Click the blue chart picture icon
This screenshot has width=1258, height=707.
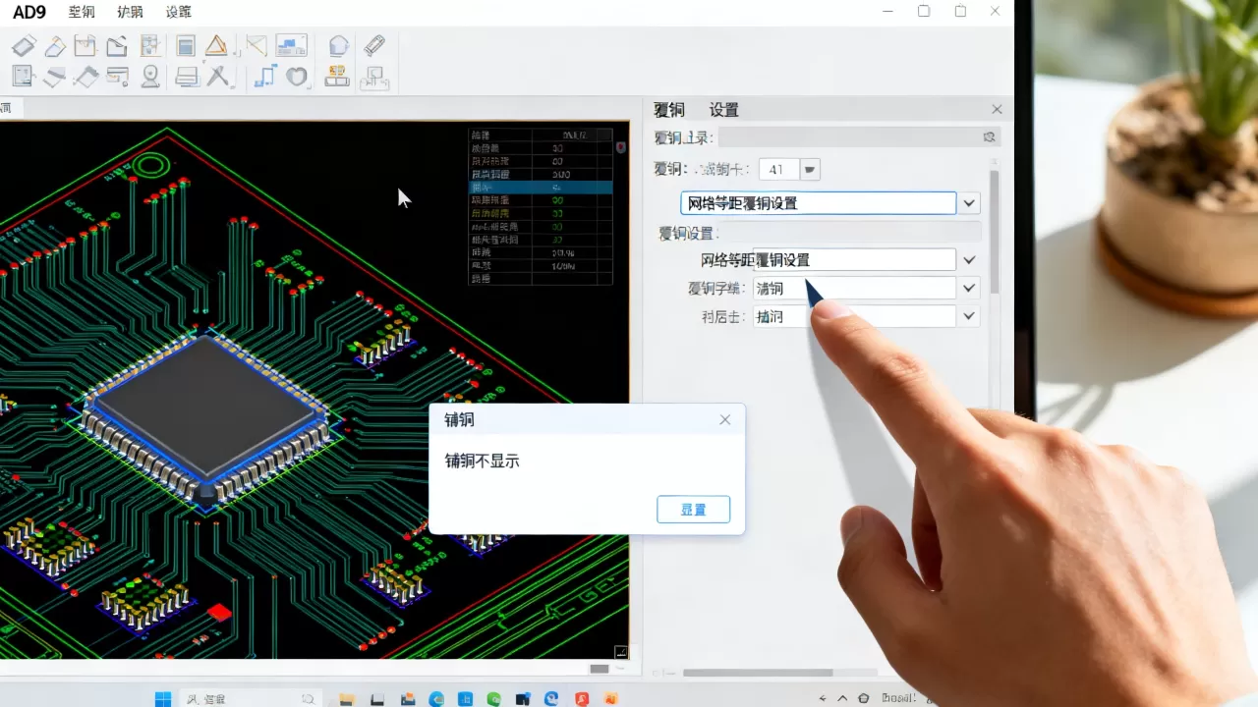[x=291, y=45]
